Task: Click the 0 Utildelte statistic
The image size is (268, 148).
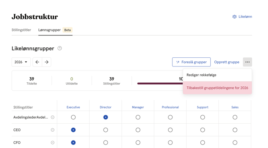Action: click(72, 81)
